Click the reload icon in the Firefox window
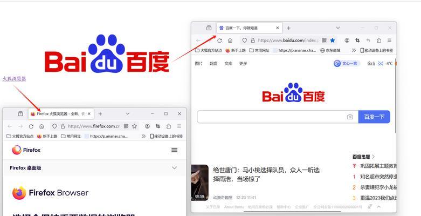 [x=31, y=126]
